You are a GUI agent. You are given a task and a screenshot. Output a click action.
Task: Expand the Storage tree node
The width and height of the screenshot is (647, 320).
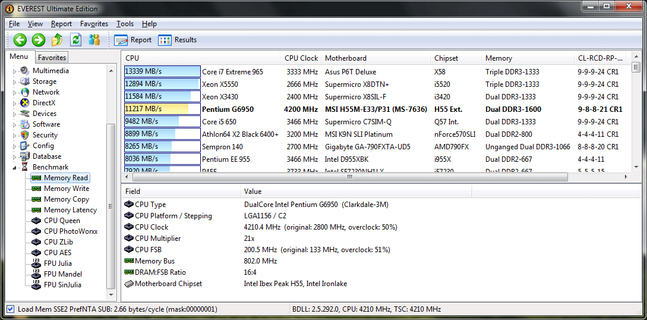(15, 81)
